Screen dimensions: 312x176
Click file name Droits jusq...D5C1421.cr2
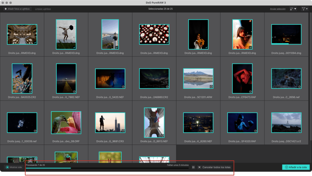pyautogui.click(x=286, y=141)
